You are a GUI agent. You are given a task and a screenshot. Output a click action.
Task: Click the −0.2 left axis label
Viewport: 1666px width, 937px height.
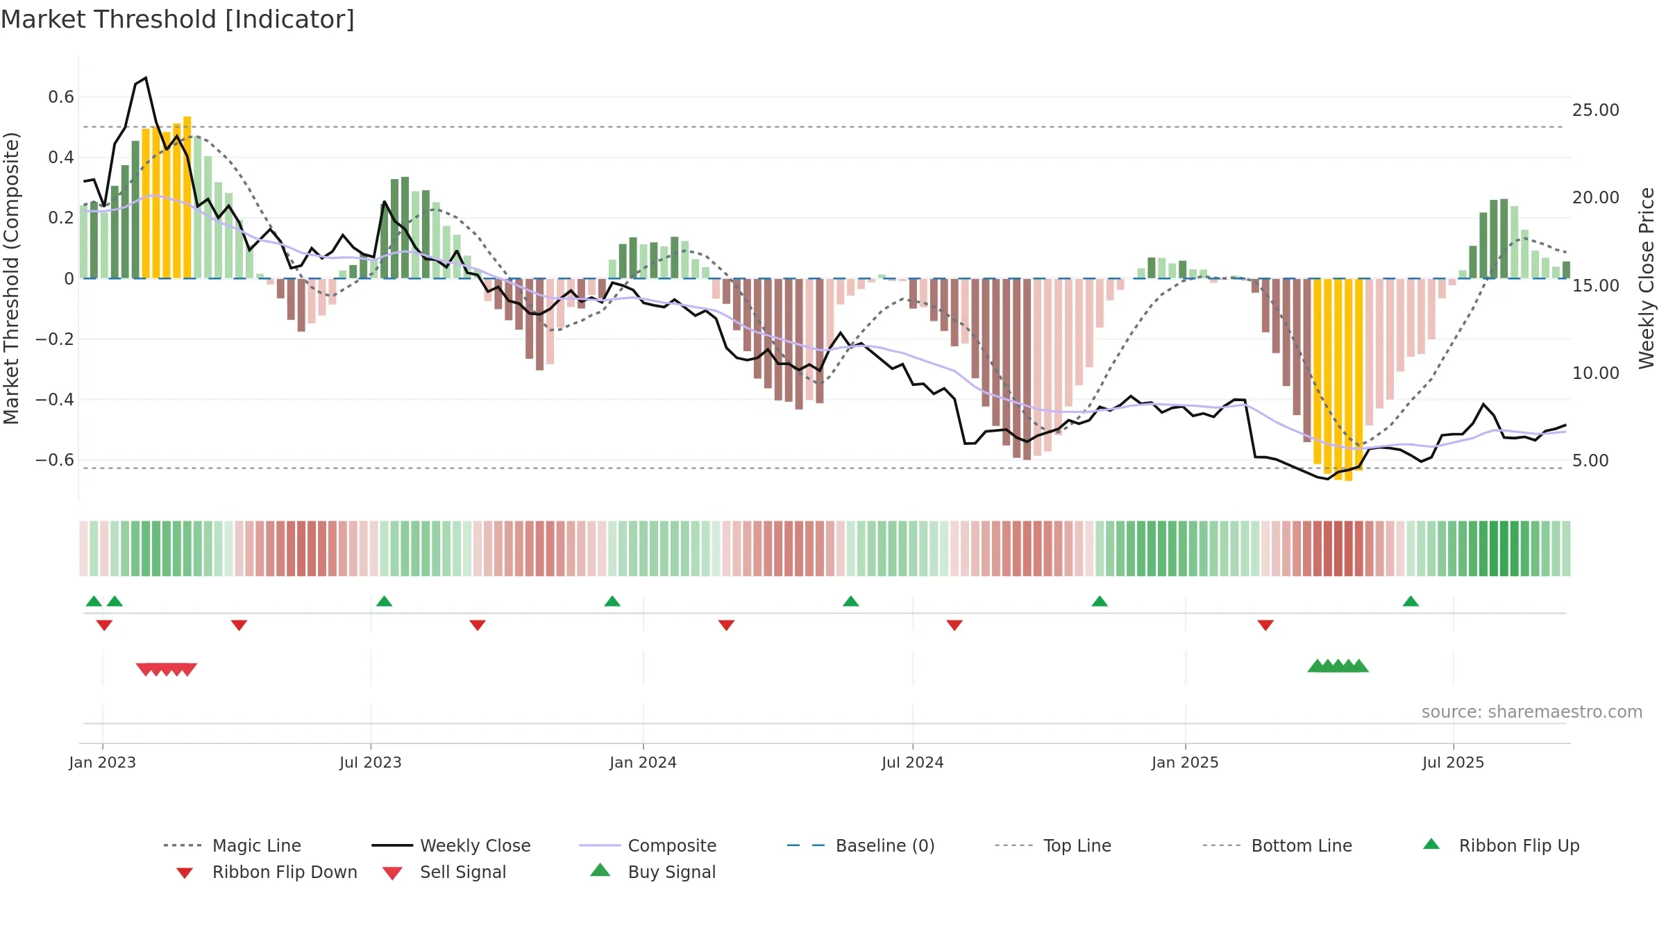55,339
